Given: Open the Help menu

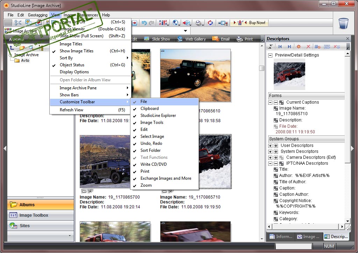Looking at the screenshot, I should click(106, 15).
